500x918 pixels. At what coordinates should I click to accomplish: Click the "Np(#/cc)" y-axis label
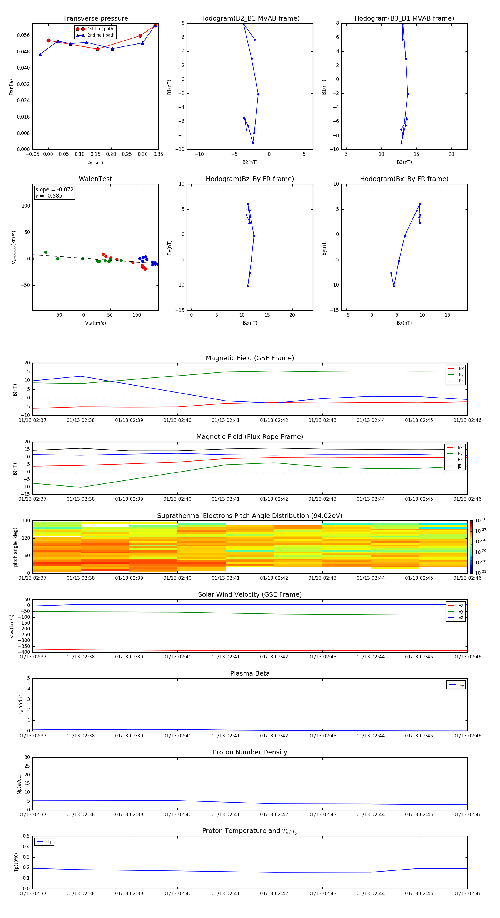pos(19,784)
